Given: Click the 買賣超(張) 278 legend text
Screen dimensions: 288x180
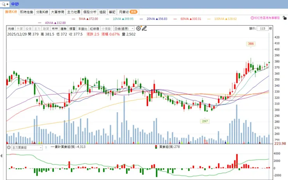Looking at the screenshot, I should (169, 147).
